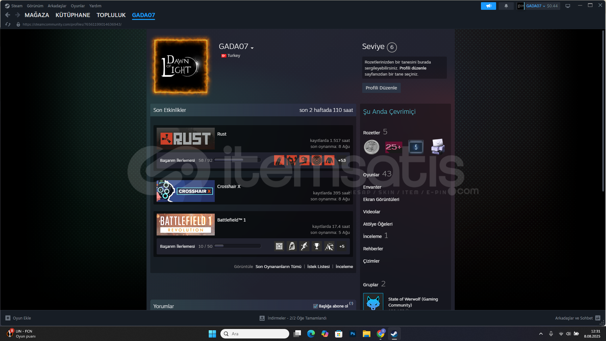
Task: Open Atölye Öğeleri link
Action: coord(378,224)
